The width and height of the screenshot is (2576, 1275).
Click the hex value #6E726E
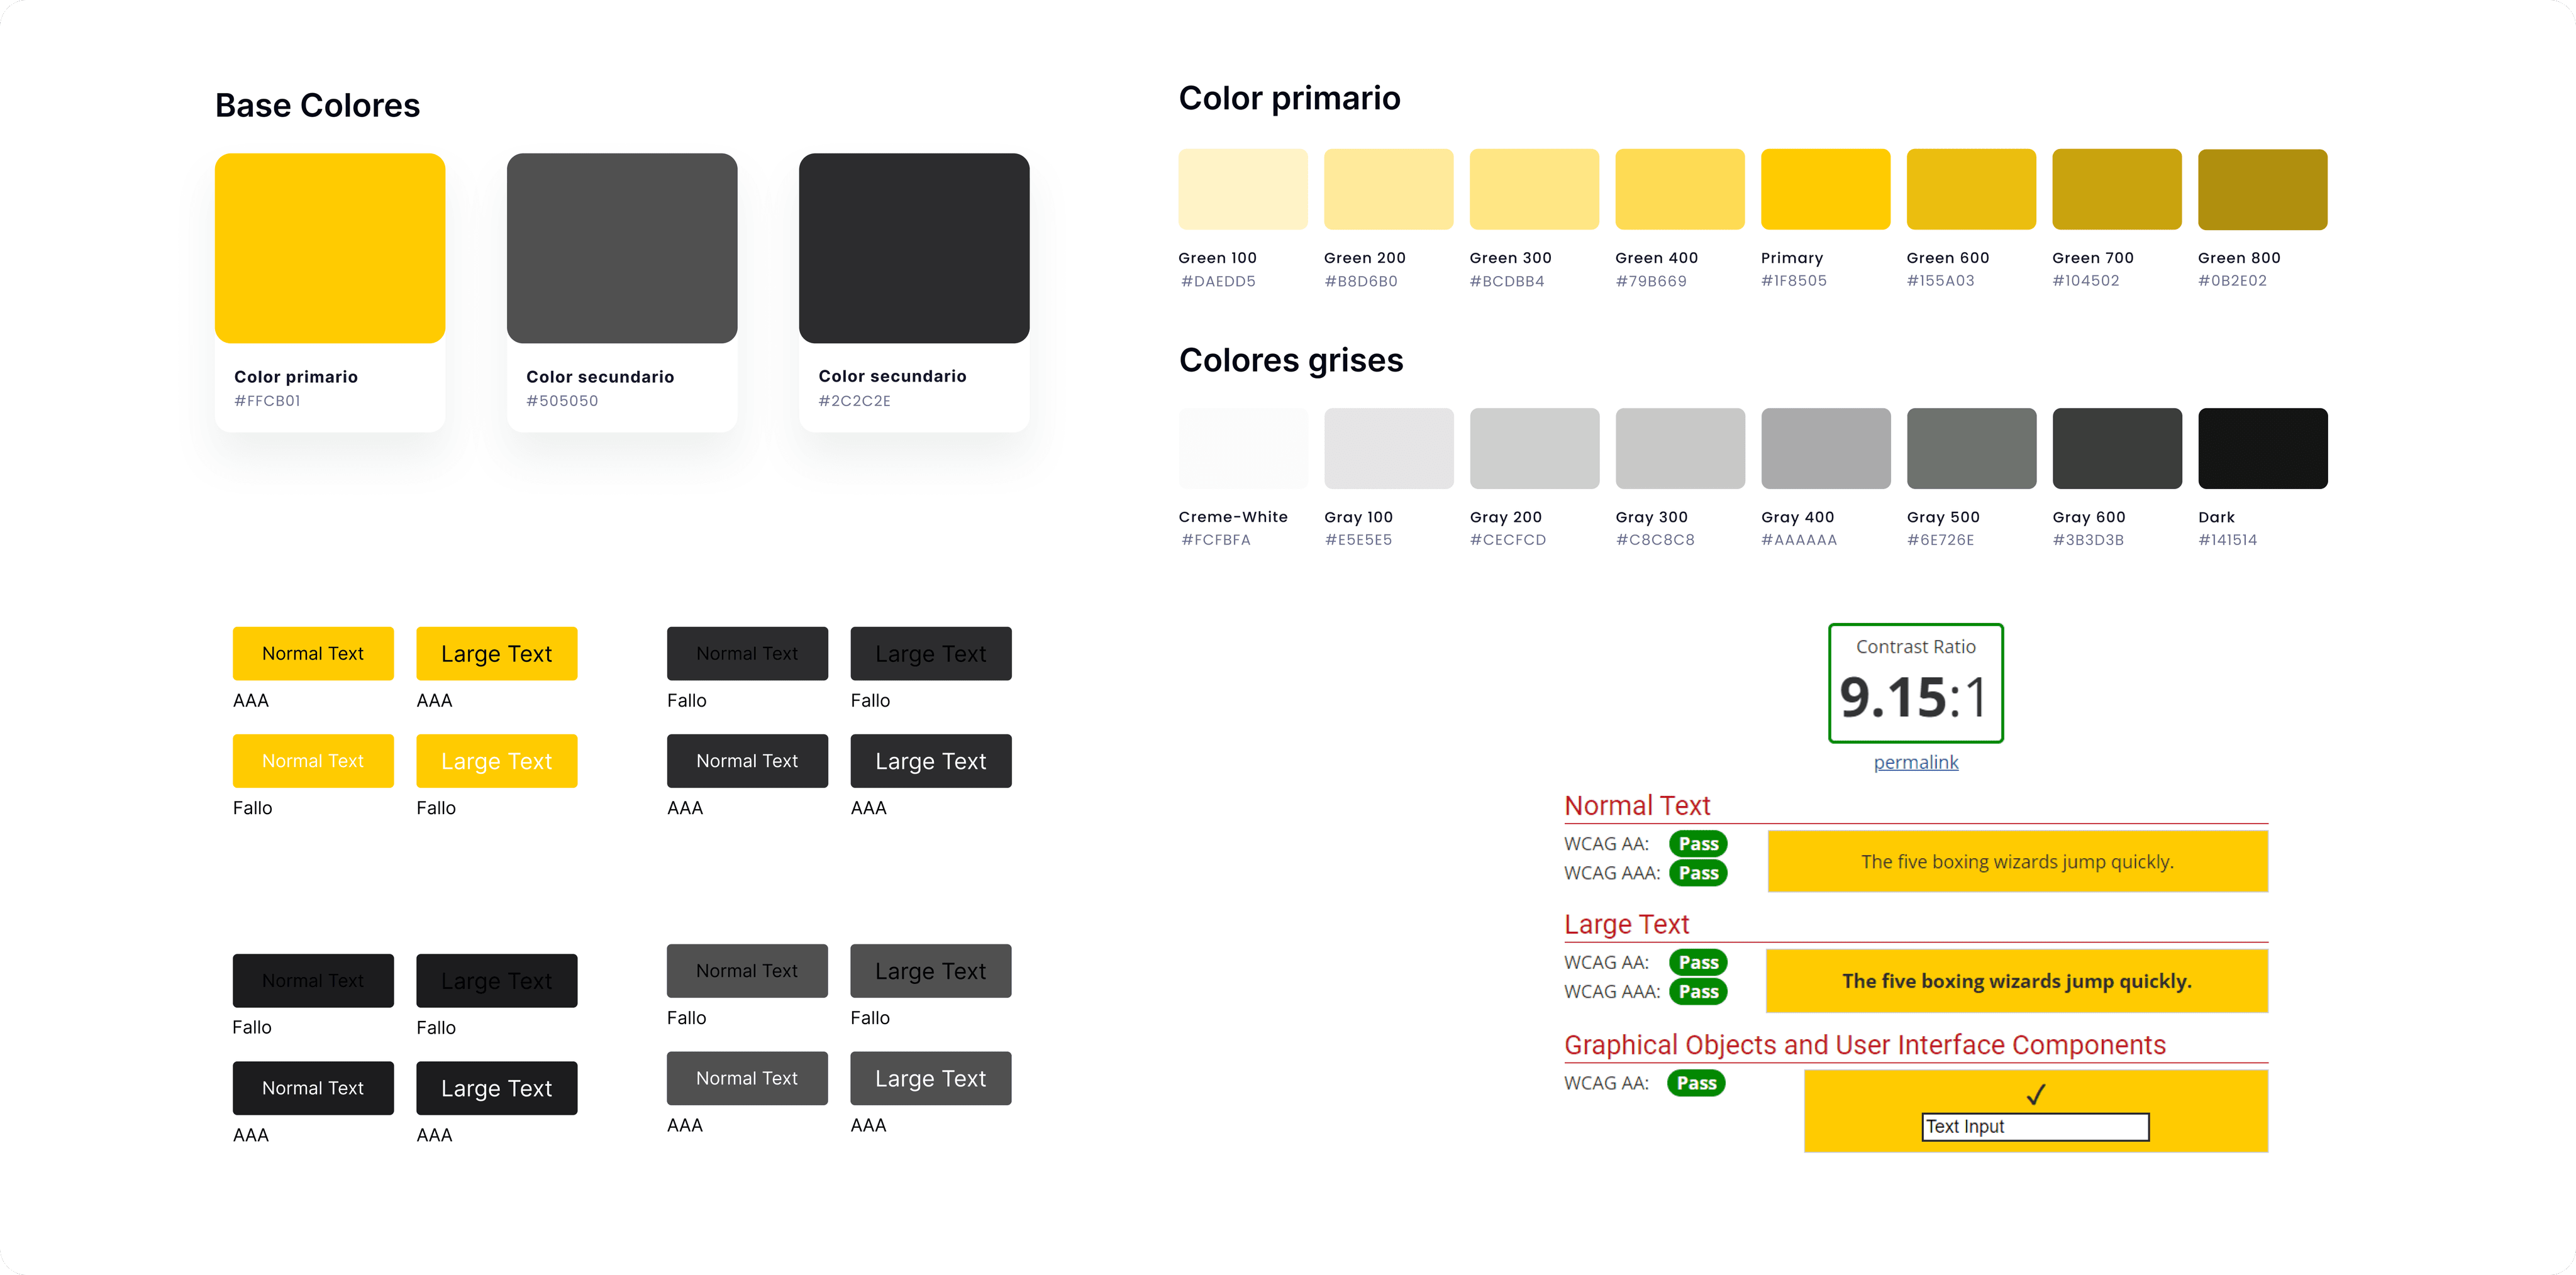(x=1940, y=540)
